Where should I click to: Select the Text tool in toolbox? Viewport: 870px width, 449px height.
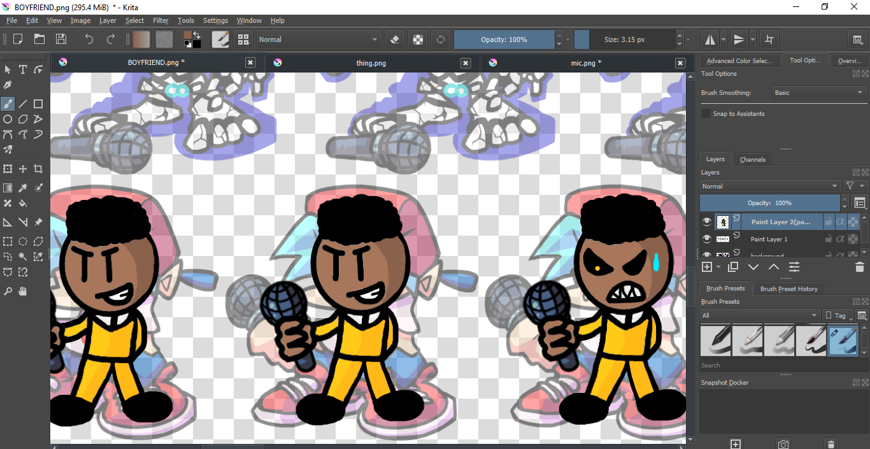click(23, 69)
